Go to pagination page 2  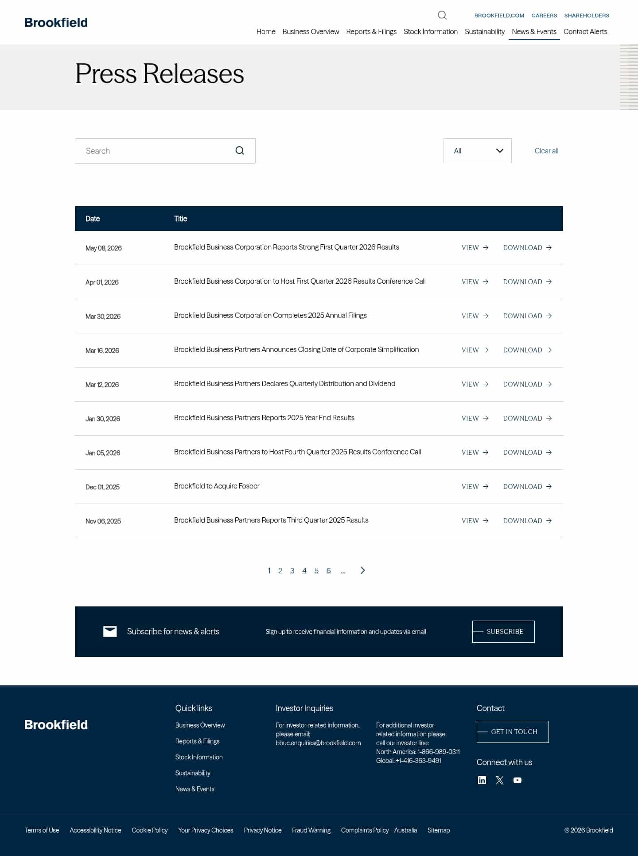280,571
